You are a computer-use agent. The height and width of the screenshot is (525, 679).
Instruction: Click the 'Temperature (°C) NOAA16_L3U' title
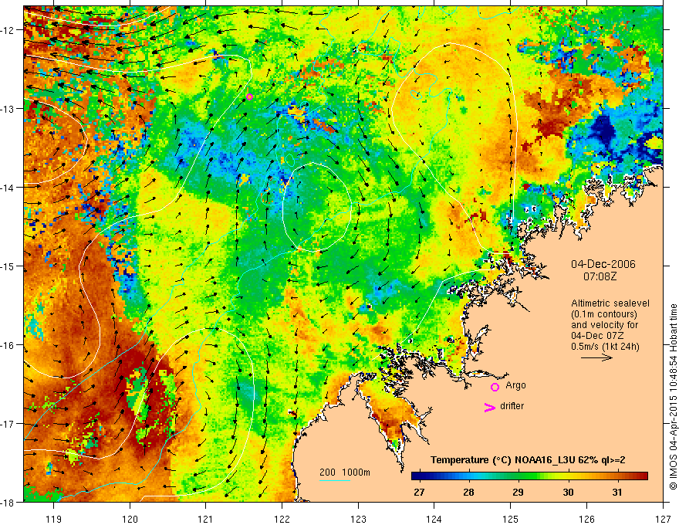pos(503,459)
